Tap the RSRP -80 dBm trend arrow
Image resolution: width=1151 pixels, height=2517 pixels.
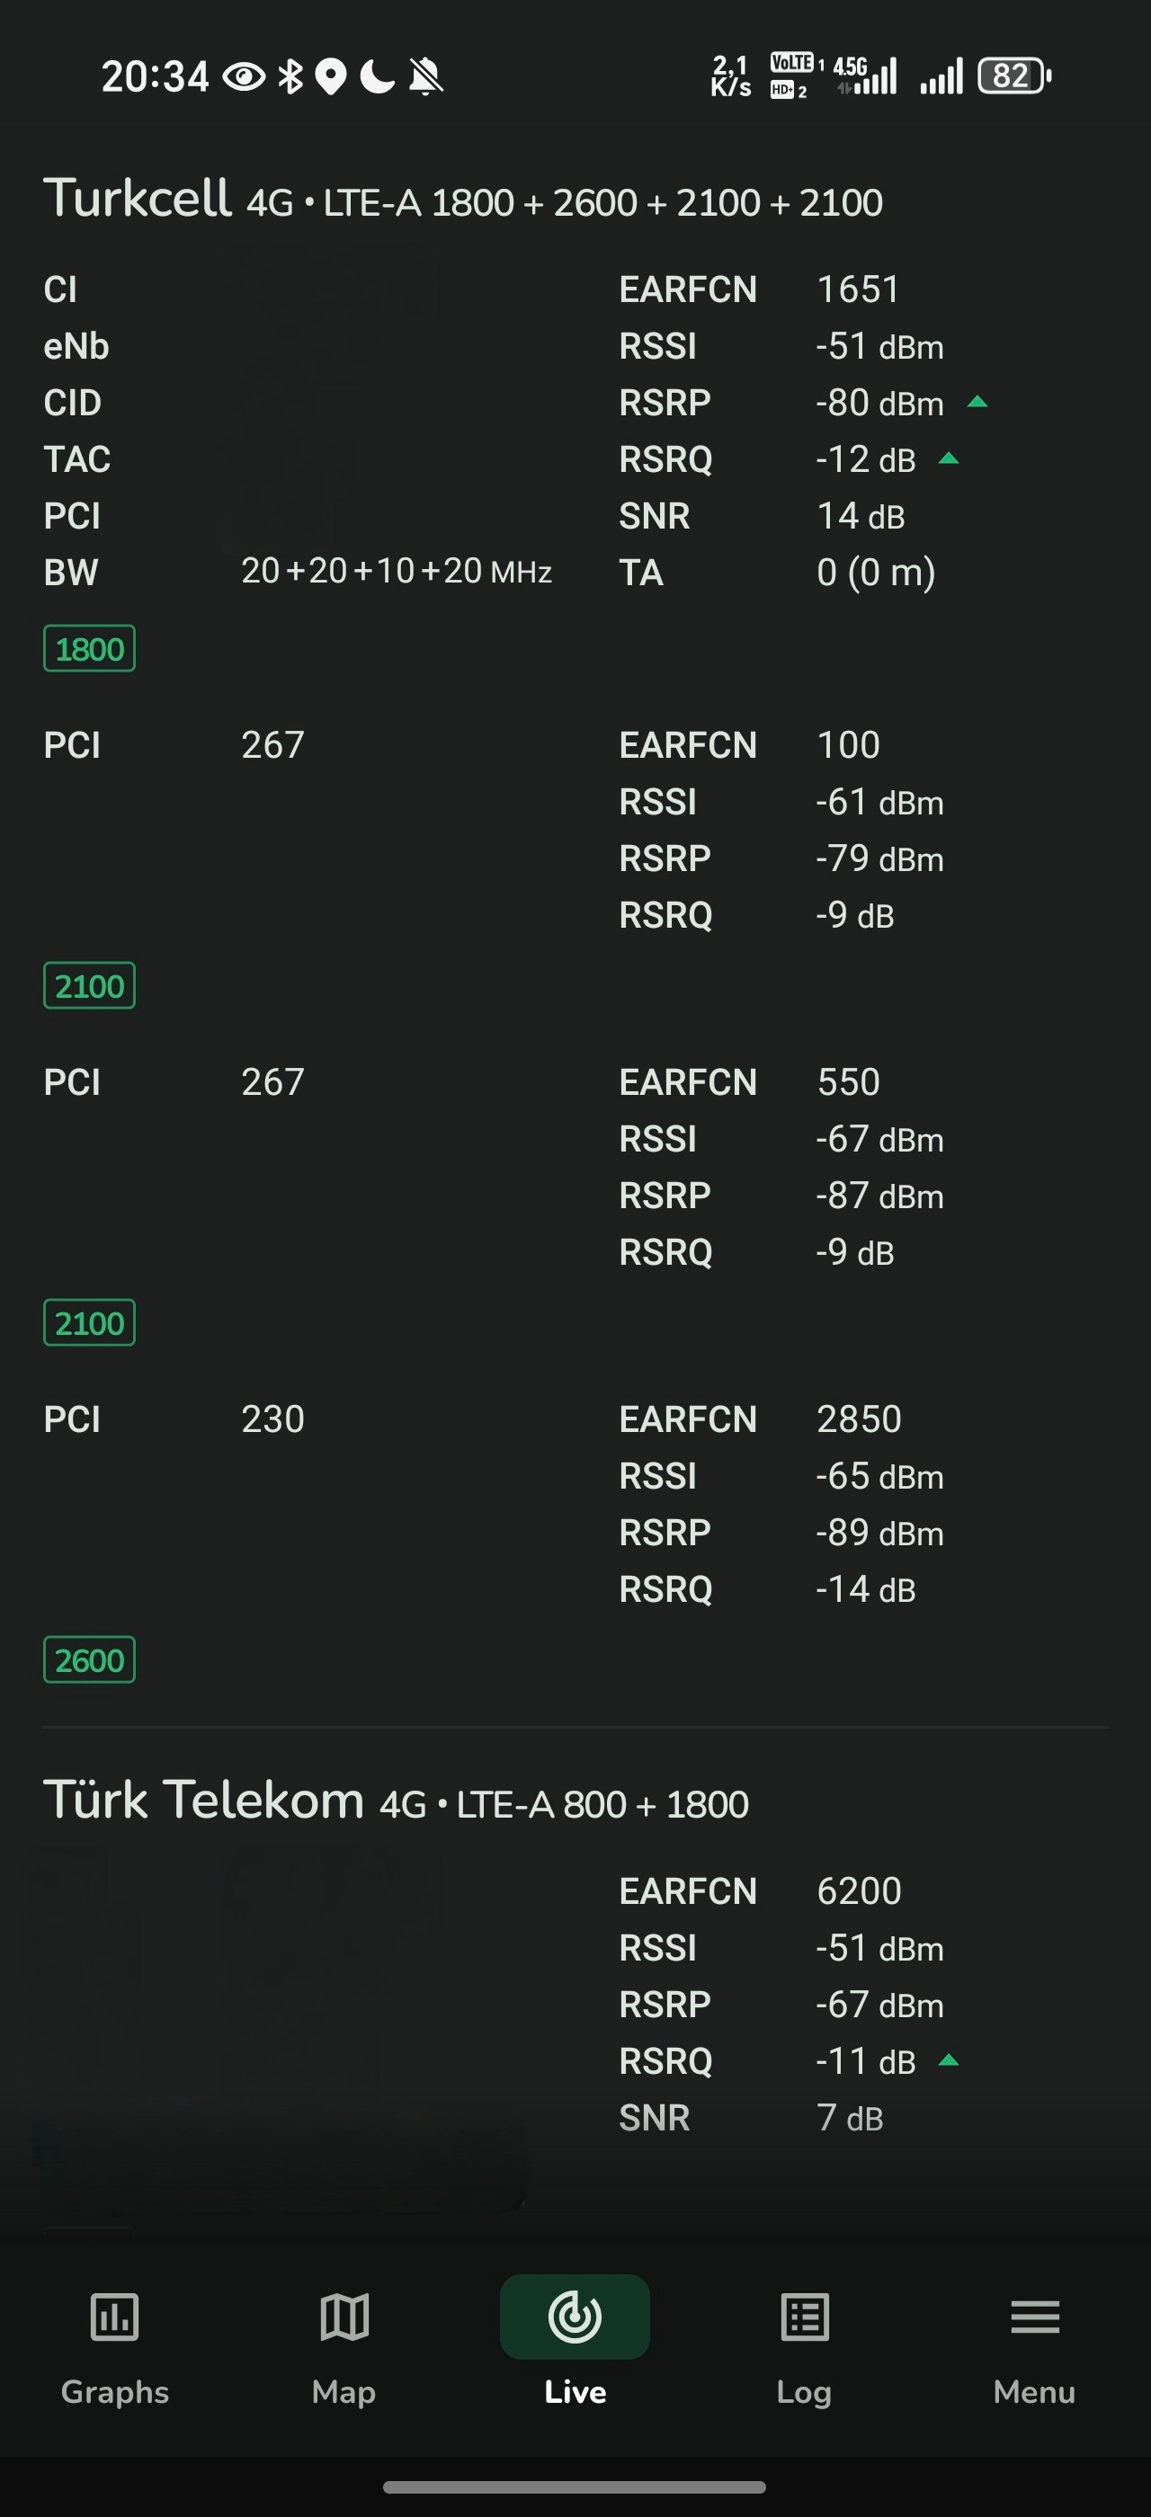pyautogui.click(x=977, y=402)
